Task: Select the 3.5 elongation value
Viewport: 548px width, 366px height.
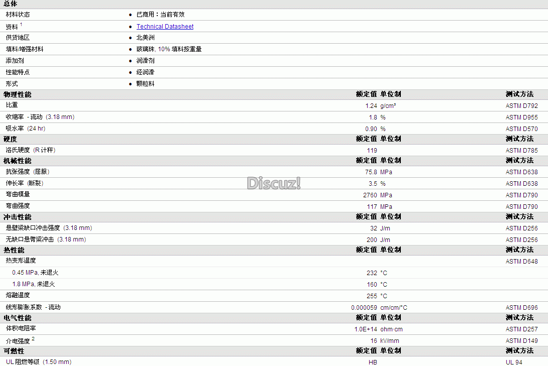Action: (373, 184)
